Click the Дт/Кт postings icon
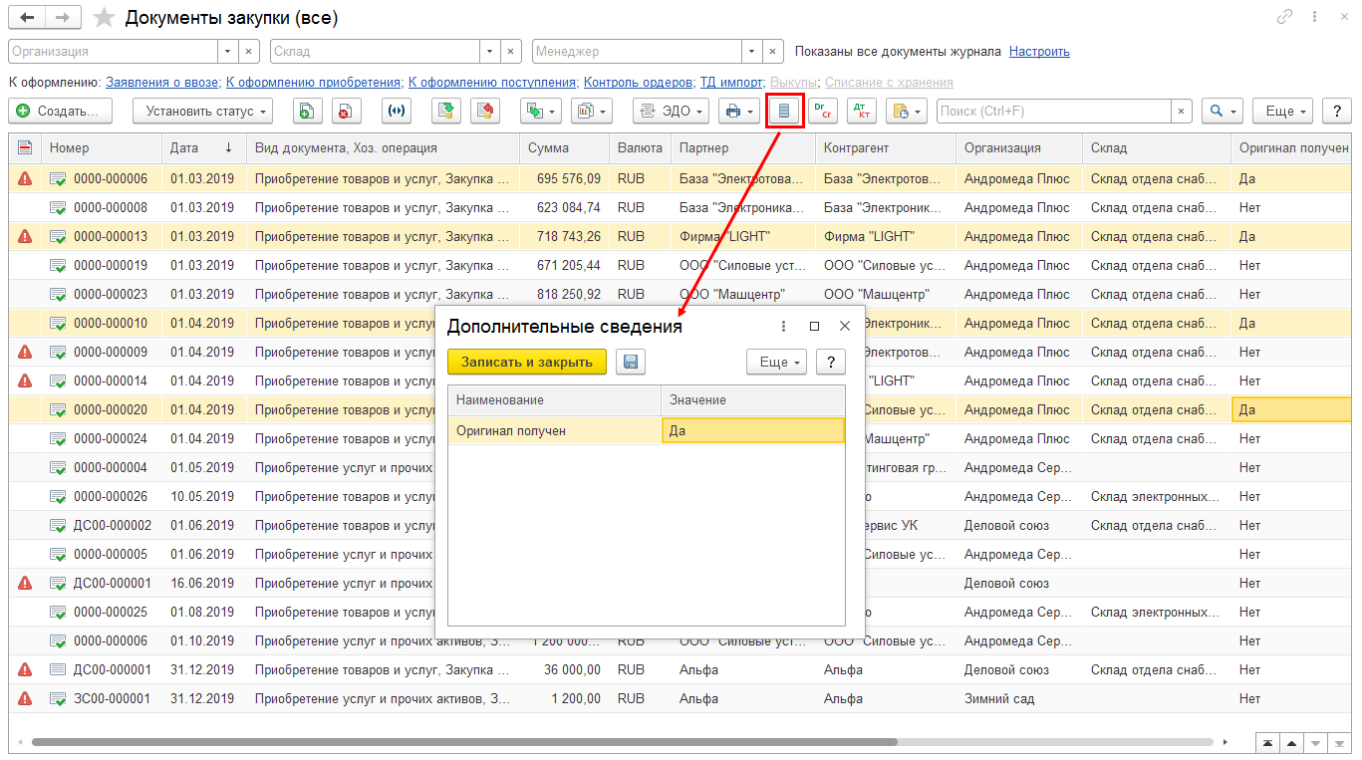Viewport: 1362px width, 760px height. point(861,111)
